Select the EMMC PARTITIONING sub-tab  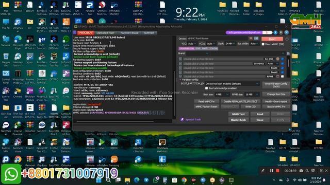(206, 48)
